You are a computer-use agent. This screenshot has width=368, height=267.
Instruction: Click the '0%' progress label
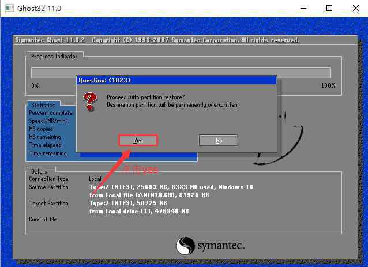click(x=35, y=85)
